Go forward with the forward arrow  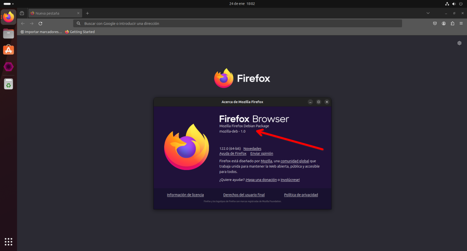coord(32,23)
